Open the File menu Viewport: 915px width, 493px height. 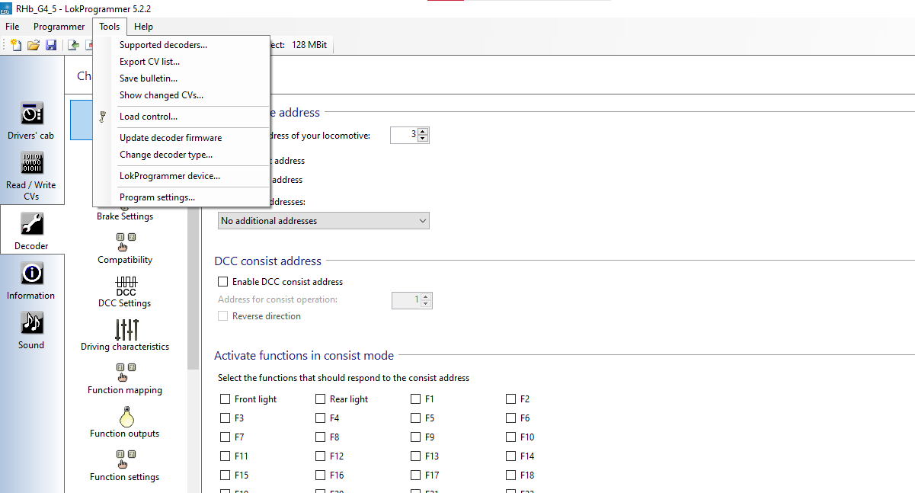[12, 27]
